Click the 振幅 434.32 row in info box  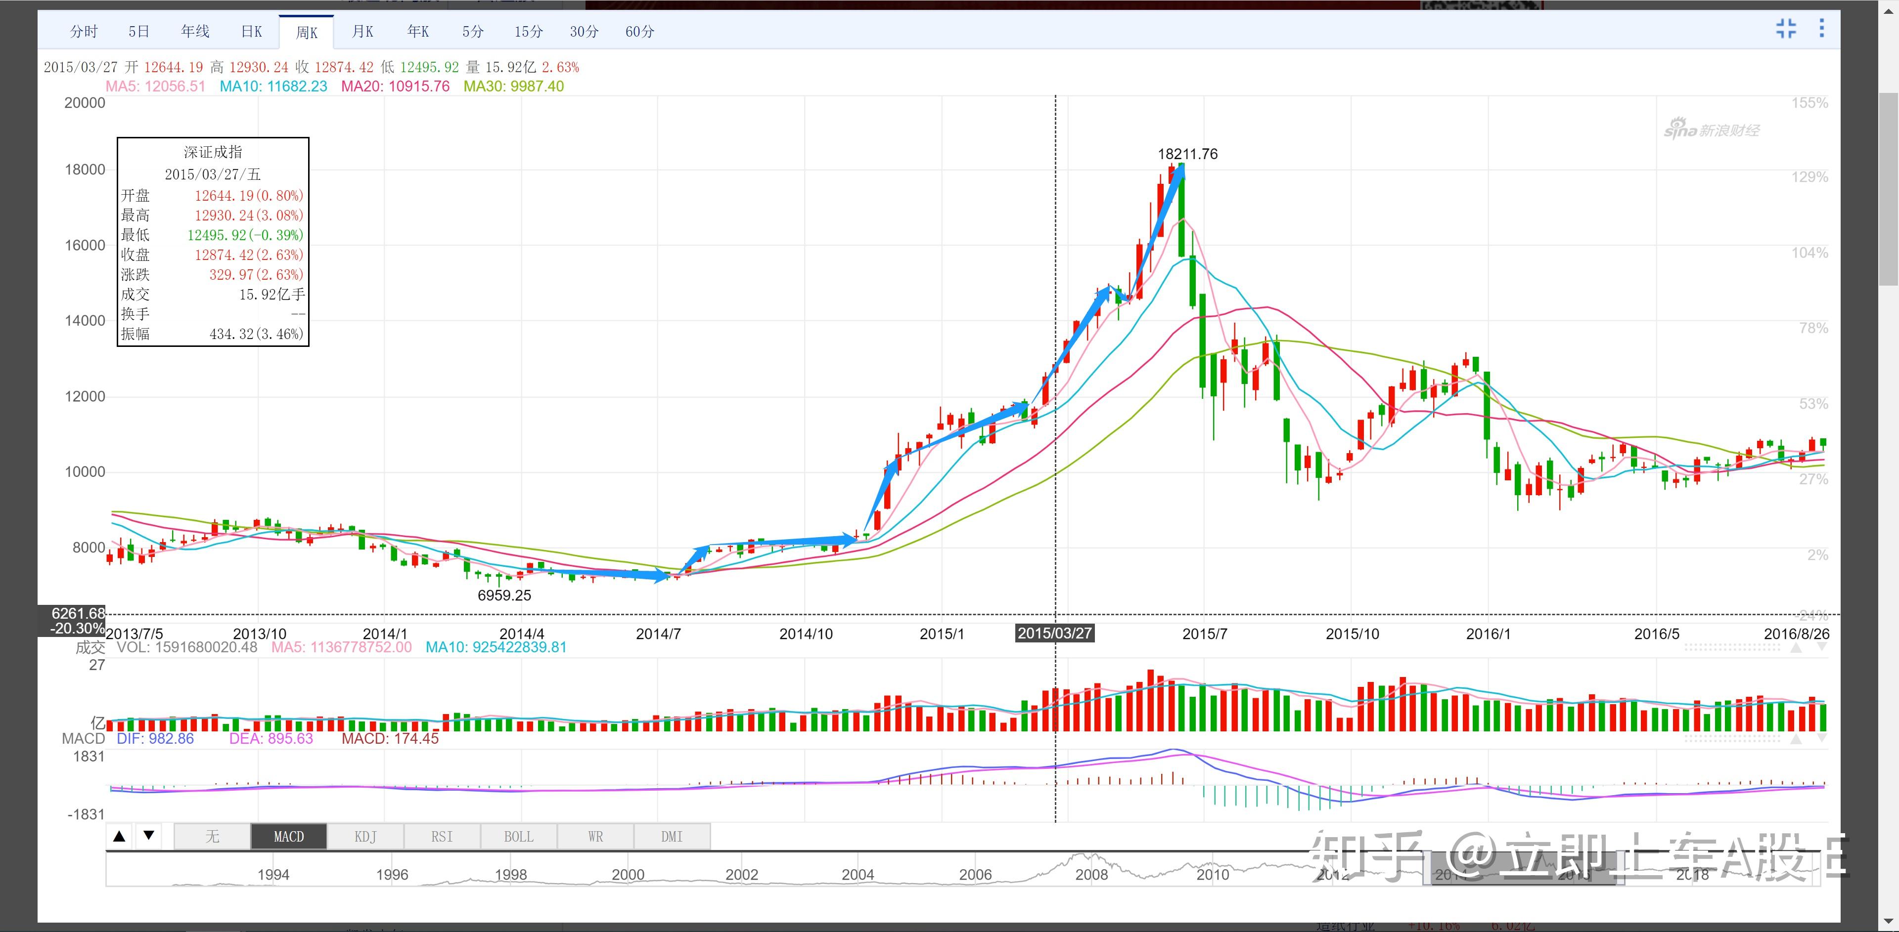[212, 334]
